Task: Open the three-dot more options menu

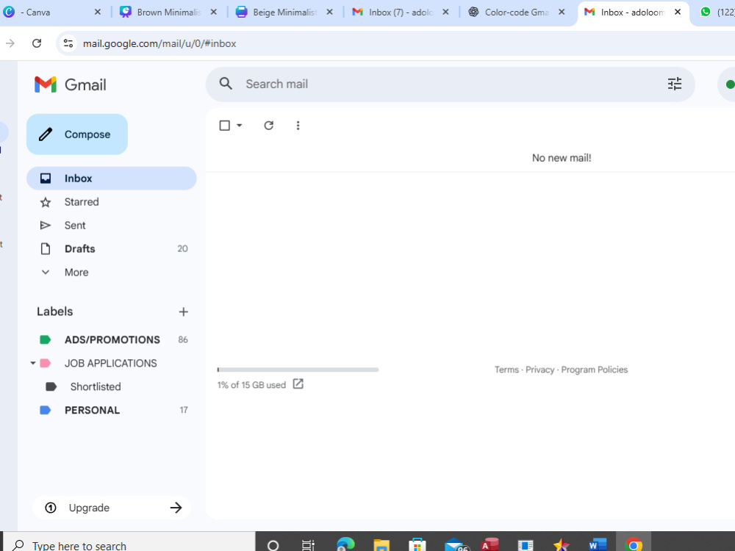Action: [x=298, y=126]
